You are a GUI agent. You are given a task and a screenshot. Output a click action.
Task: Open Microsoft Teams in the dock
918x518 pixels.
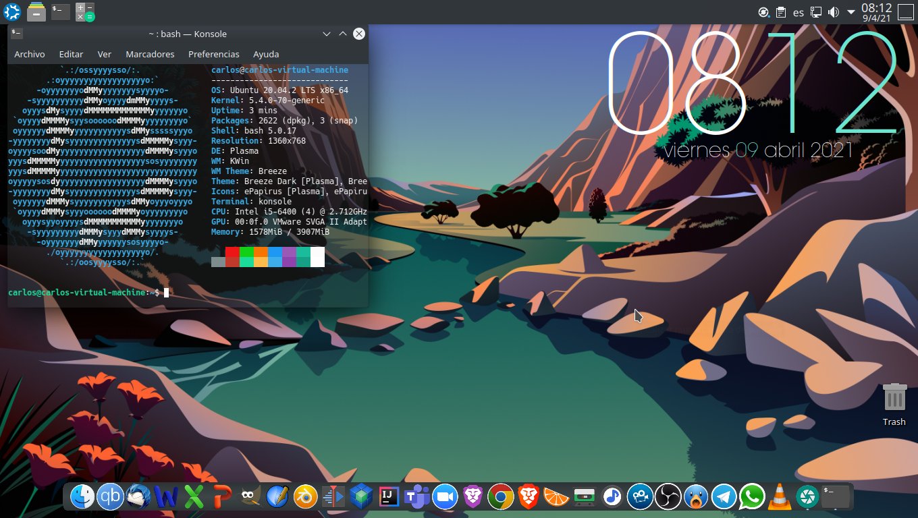coord(416,497)
